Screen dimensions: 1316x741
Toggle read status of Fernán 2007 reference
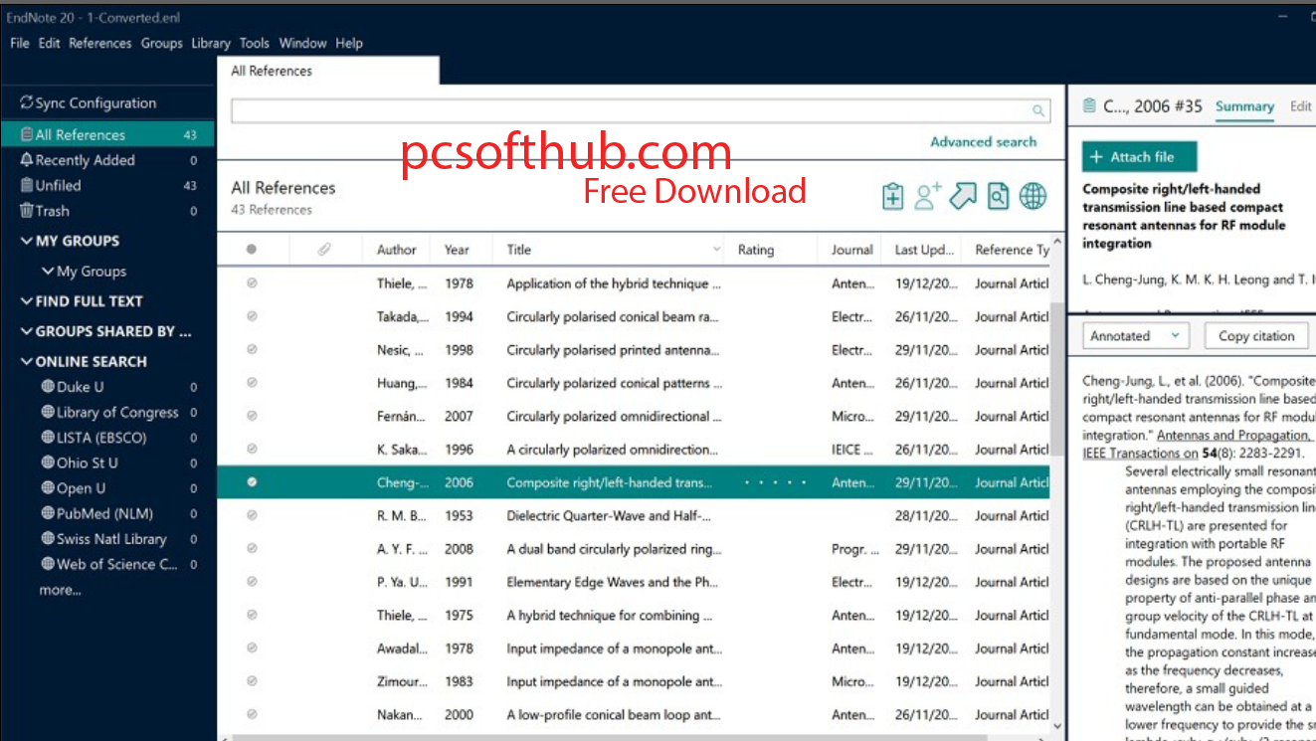[x=252, y=416]
